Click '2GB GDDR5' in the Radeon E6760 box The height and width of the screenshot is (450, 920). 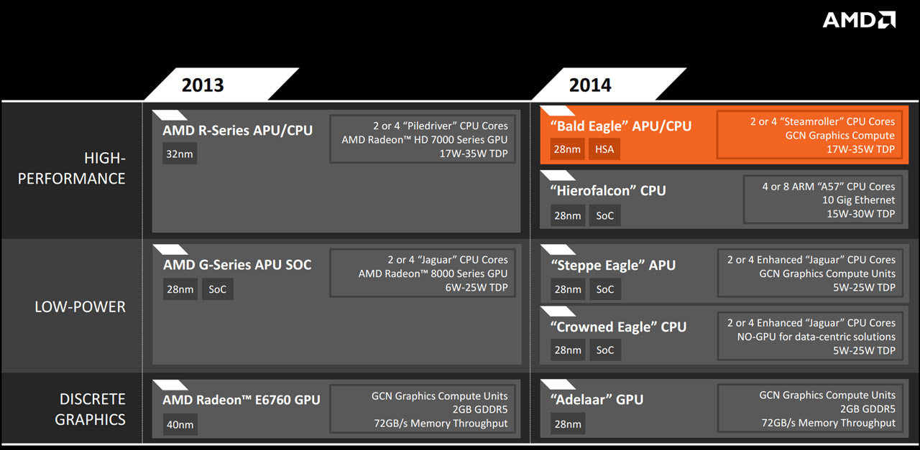(481, 409)
